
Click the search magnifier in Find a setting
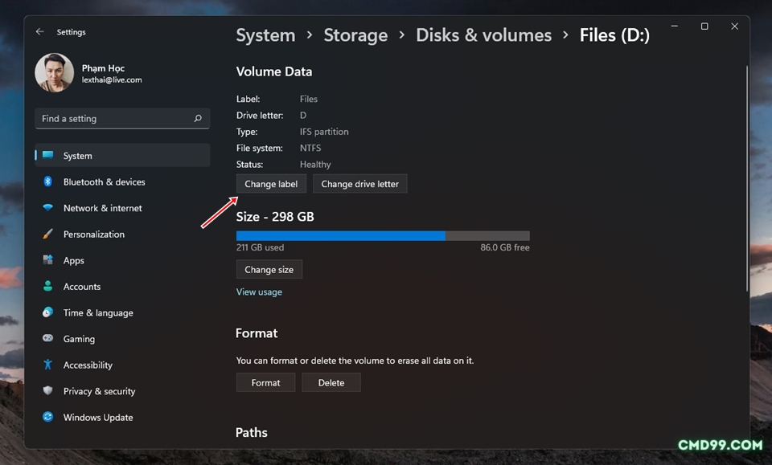[198, 119]
